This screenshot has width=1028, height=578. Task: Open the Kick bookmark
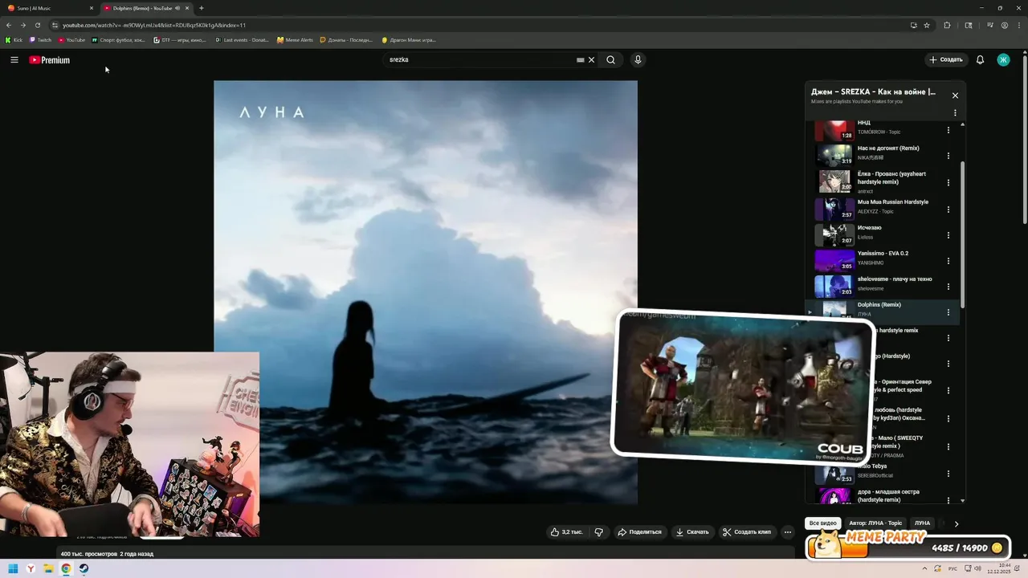coord(14,39)
